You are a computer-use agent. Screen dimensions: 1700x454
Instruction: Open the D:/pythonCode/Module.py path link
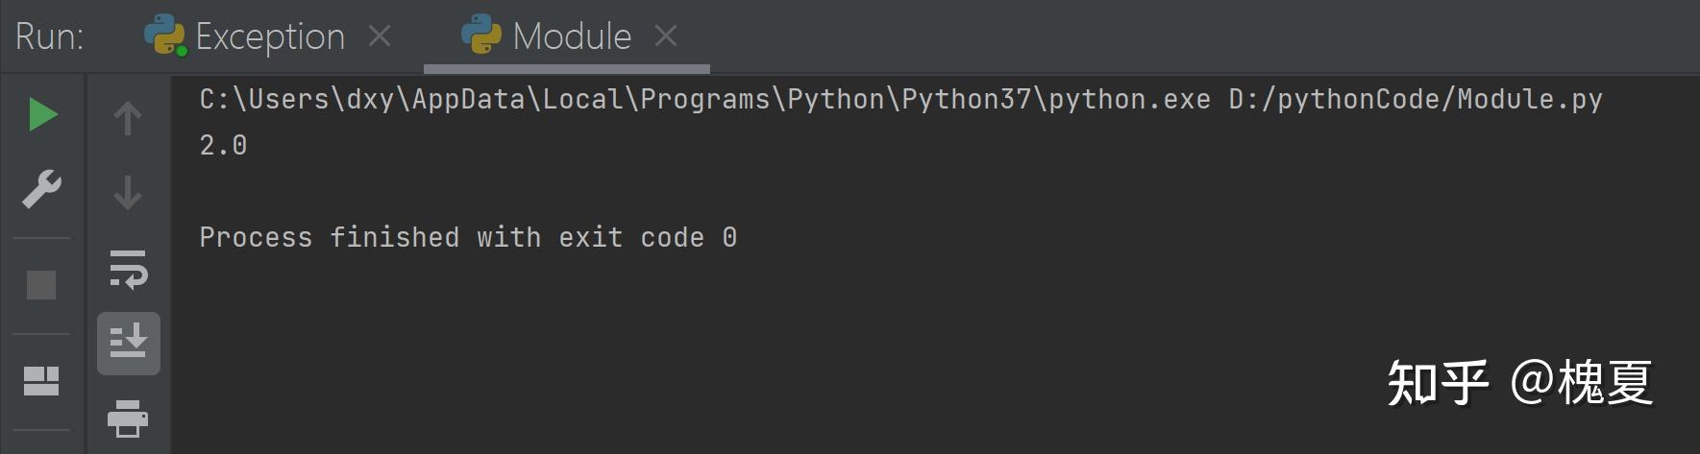[1416, 100]
